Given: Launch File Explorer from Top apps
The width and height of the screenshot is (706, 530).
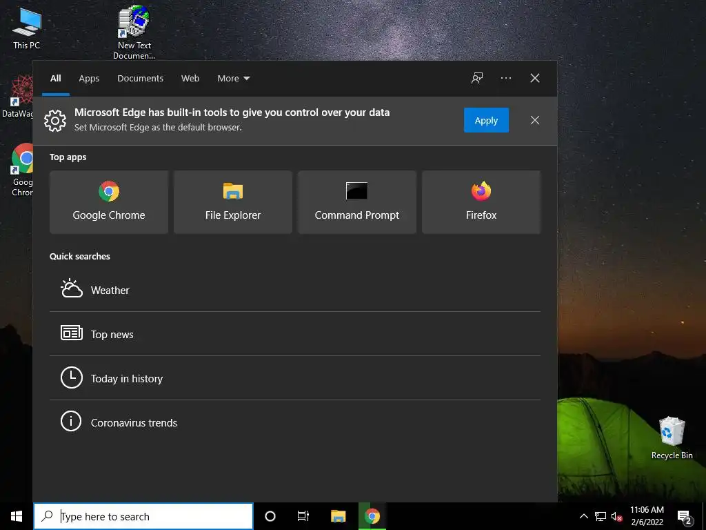Looking at the screenshot, I should coord(233,202).
